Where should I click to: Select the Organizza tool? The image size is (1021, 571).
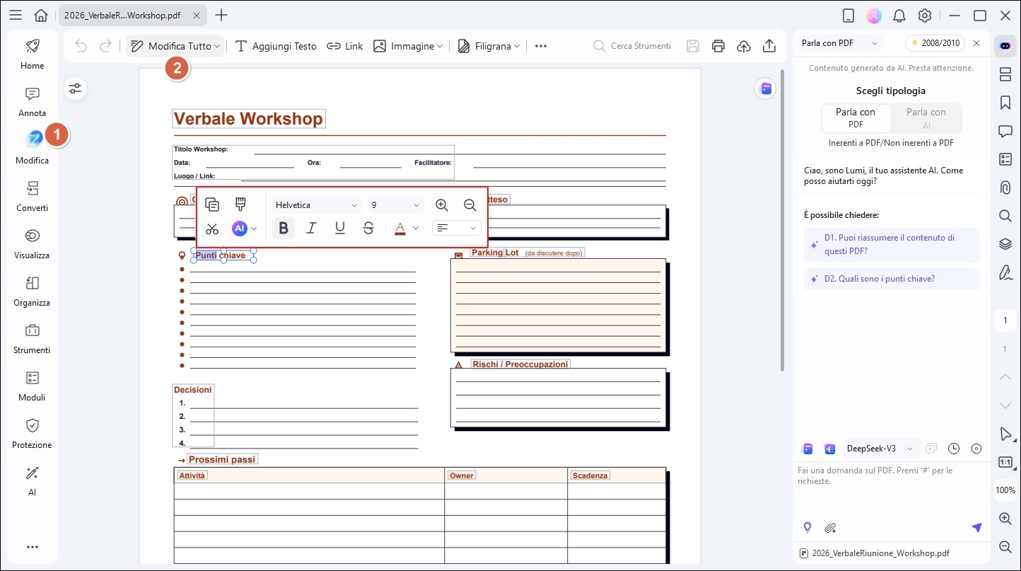(x=32, y=290)
